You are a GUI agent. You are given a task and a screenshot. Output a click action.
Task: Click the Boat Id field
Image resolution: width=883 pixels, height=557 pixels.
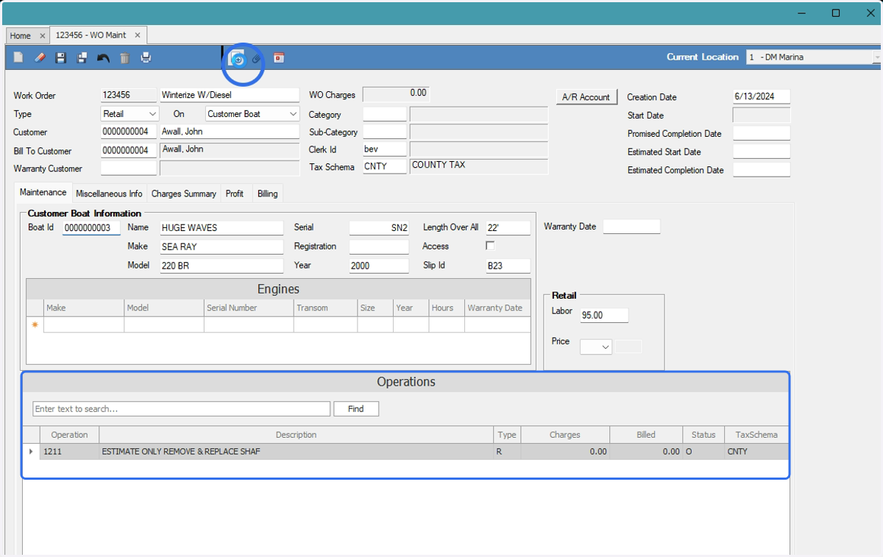[x=91, y=228]
